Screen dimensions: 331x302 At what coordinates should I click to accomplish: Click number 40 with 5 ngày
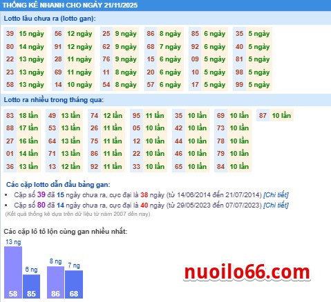tap(239, 47)
